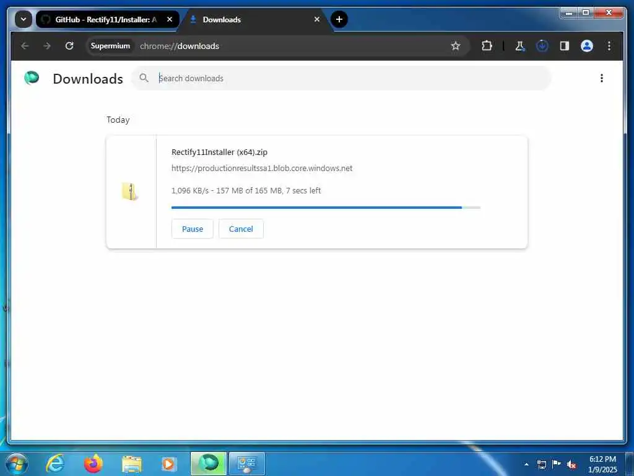Open a new tab with plus button
Screen dimensions: 634x476
coord(339,19)
